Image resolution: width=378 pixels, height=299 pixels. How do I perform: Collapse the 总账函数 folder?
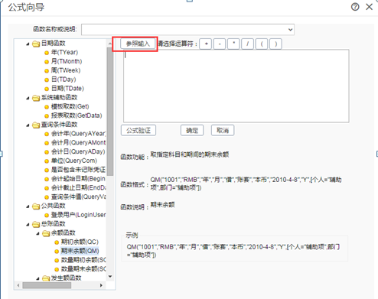28,225
